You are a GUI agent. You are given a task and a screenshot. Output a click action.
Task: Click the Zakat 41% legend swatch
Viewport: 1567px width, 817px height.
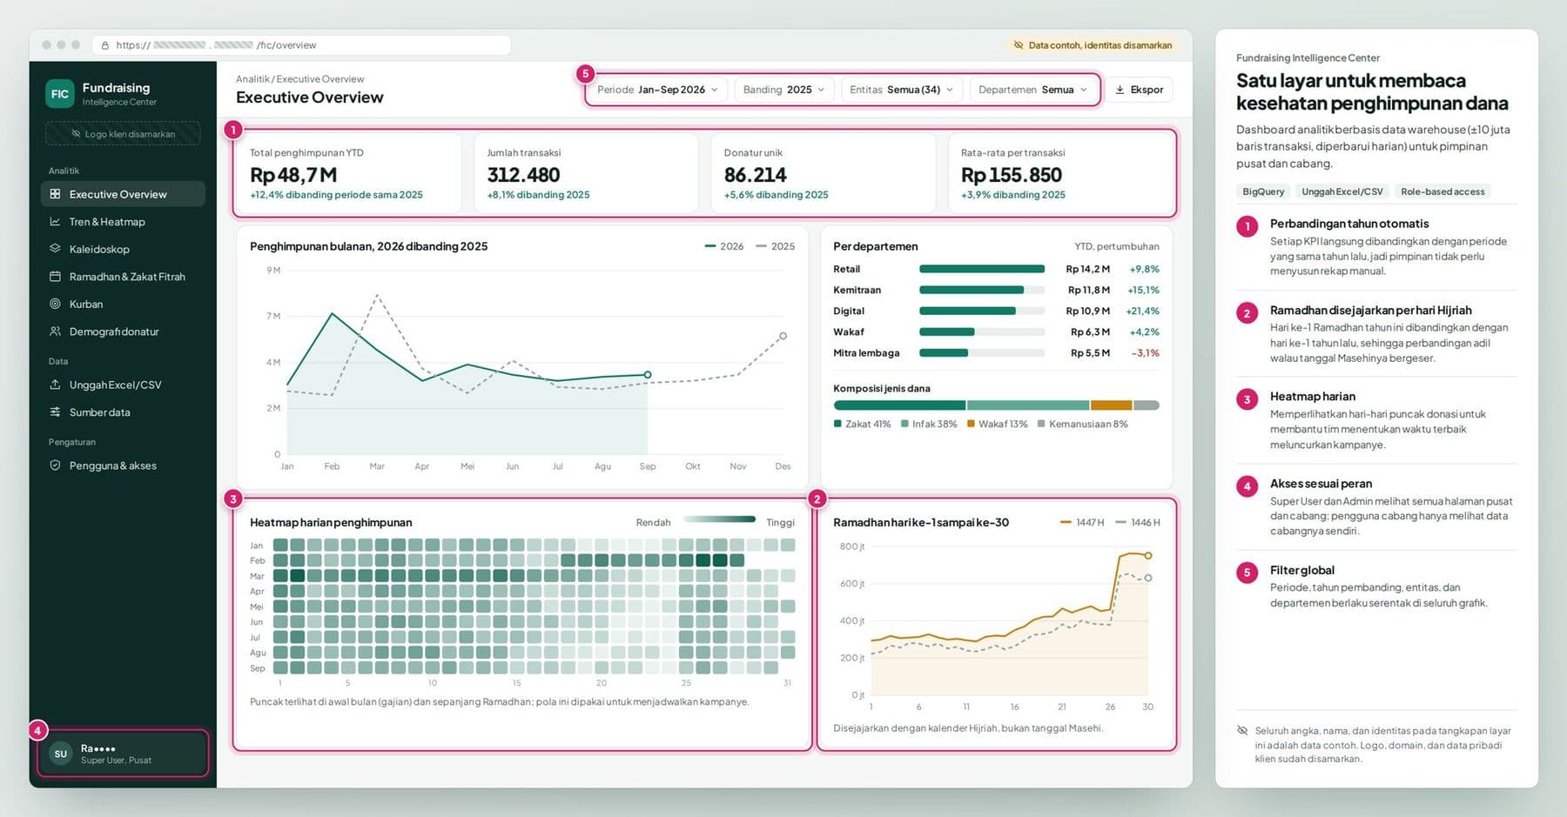click(x=837, y=424)
